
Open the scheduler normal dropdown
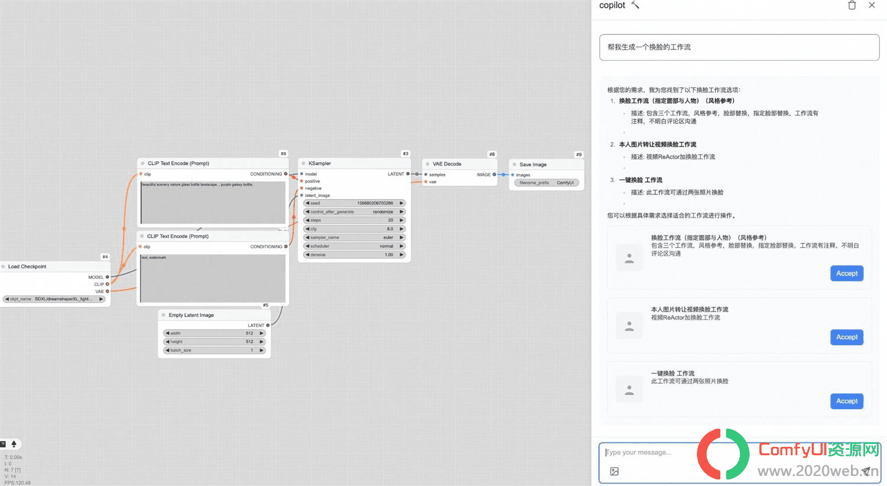click(354, 246)
